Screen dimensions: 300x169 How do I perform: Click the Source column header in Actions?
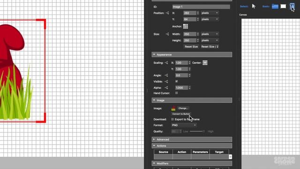[x=164, y=152]
